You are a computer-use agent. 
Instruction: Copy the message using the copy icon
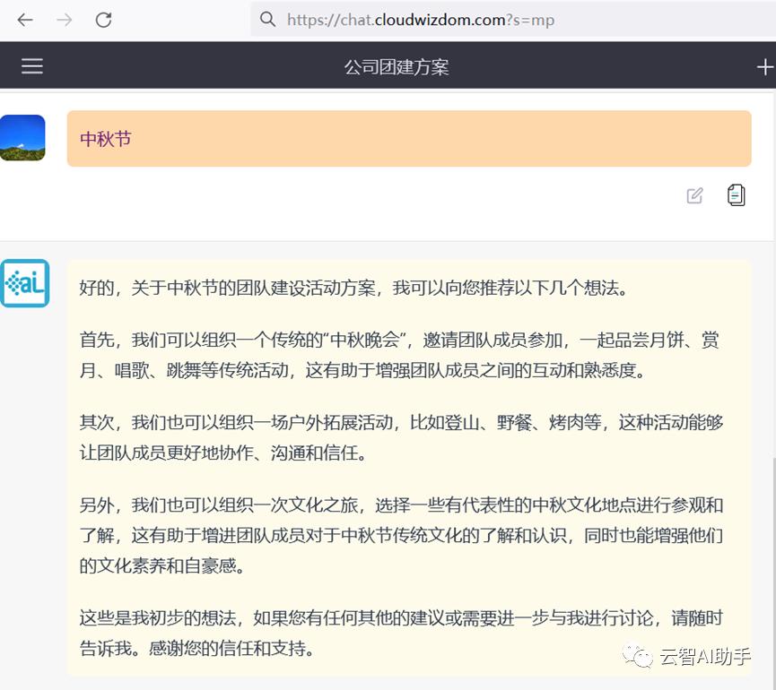pyautogui.click(x=736, y=195)
